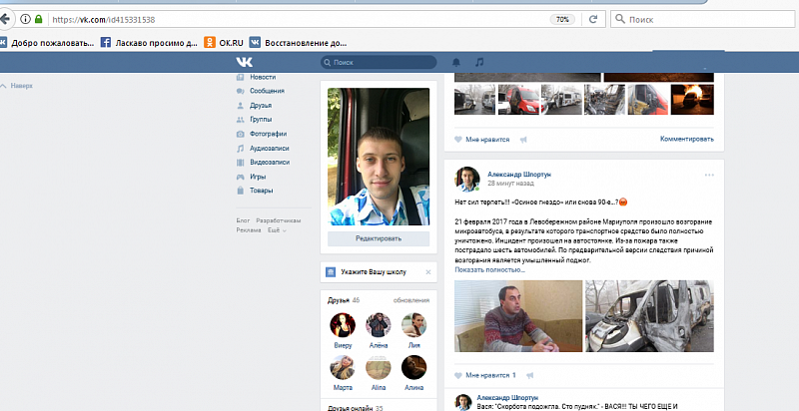
Task: Click 'Укажите Вашу школу' prompt
Action: (374, 272)
